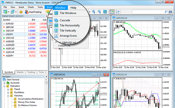Click the gold Market Watch toolbar icon
The width and height of the screenshot is (175, 108).
coord(21,12)
